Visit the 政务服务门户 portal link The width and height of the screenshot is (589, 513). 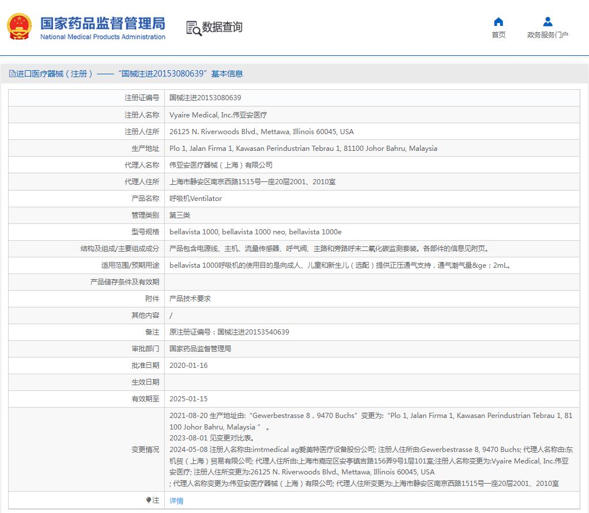[548, 35]
